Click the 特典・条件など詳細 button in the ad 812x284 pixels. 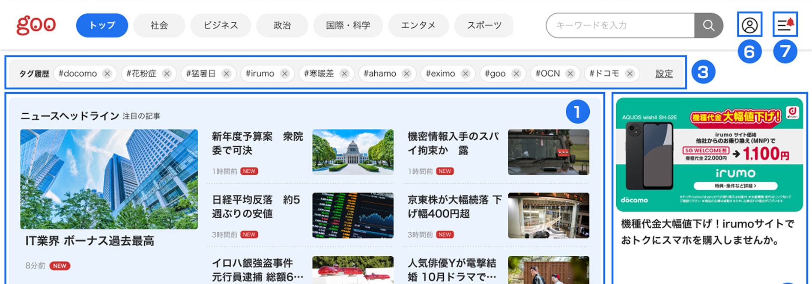tap(735, 186)
